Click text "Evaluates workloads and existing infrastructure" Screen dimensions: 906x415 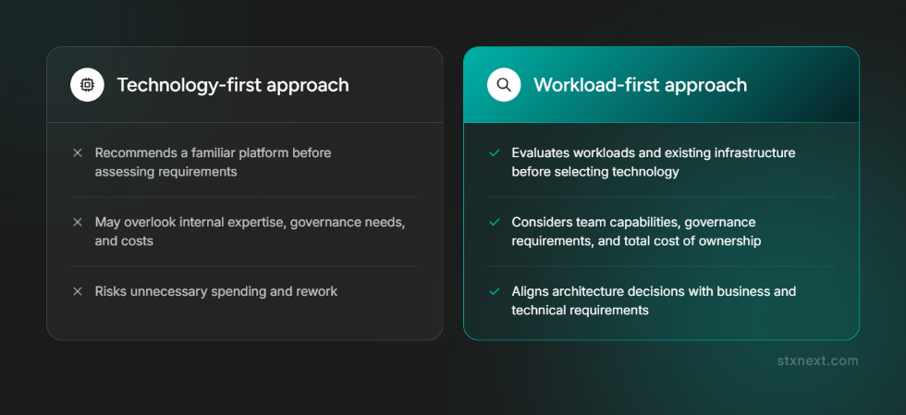[654, 153]
